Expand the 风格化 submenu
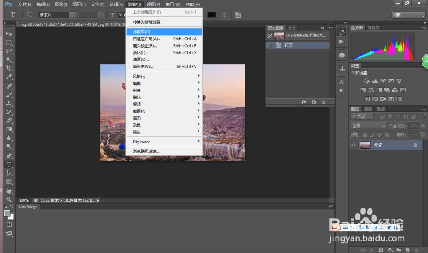The image size is (428, 253). click(x=164, y=77)
